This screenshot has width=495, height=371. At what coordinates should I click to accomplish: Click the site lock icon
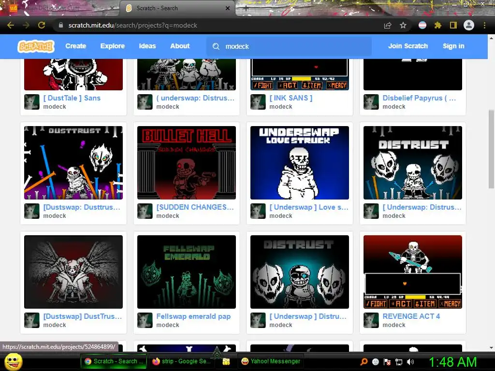(60, 25)
